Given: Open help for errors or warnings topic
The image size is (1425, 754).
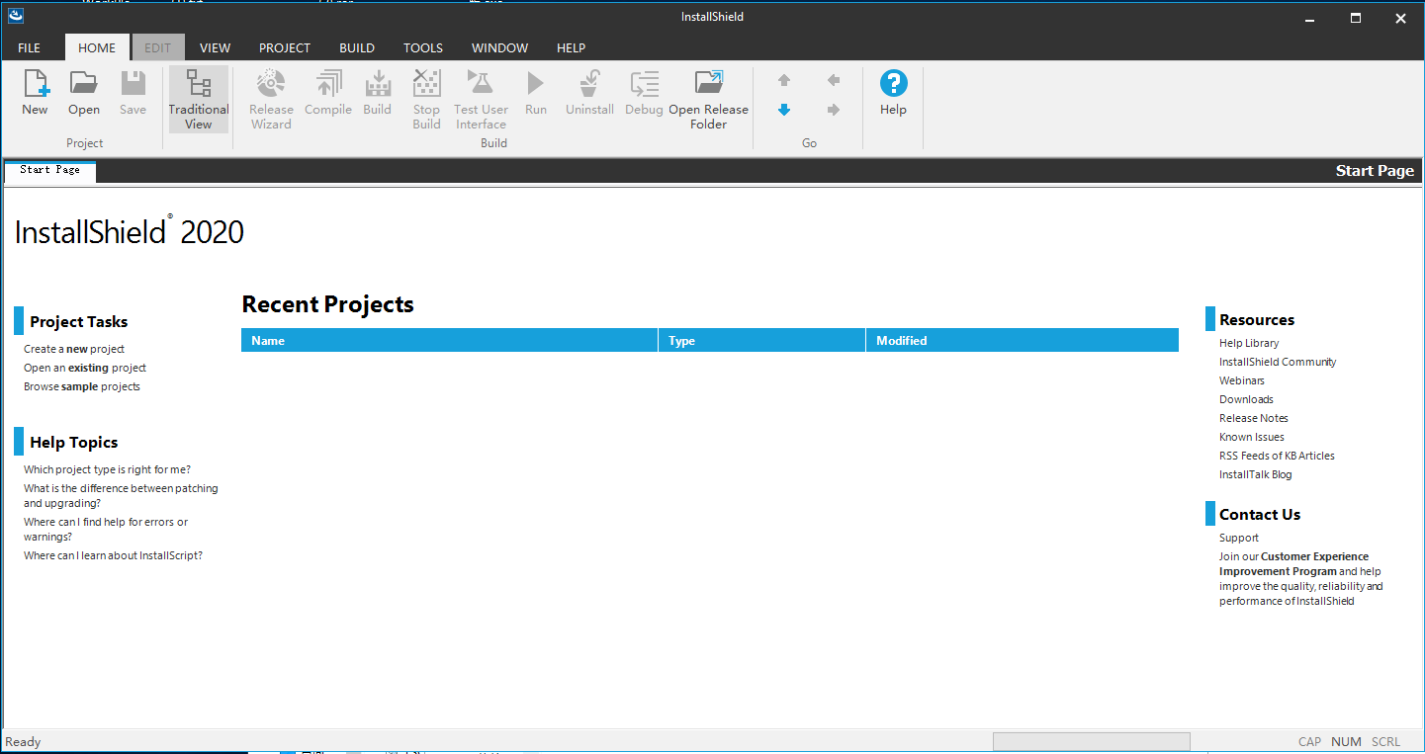Looking at the screenshot, I should coord(106,530).
